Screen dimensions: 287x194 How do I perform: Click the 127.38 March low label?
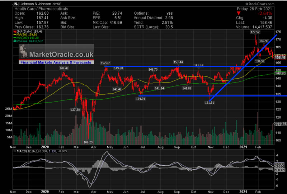[75, 110]
